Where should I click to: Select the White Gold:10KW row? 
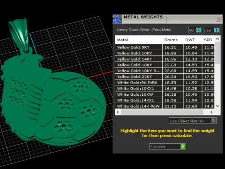pyautogui.click(x=165, y=94)
